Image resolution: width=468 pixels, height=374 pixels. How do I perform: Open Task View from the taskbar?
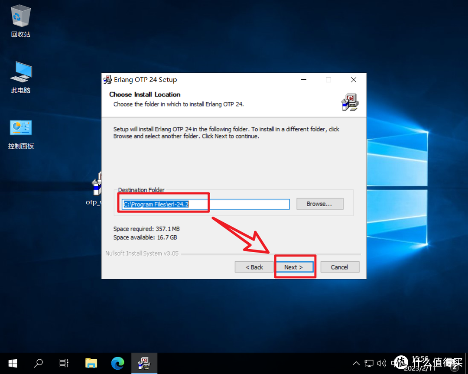click(64, 363)
